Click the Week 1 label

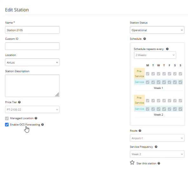158,88
